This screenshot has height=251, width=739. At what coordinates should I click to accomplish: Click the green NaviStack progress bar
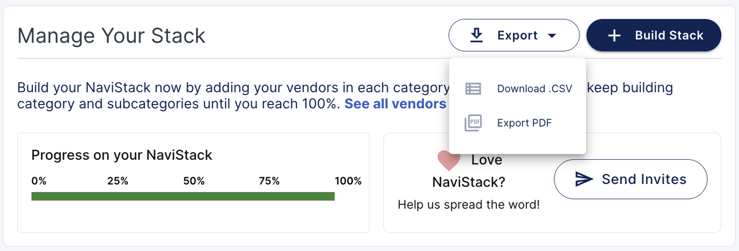pyautogui.click(x=183, y=196)
